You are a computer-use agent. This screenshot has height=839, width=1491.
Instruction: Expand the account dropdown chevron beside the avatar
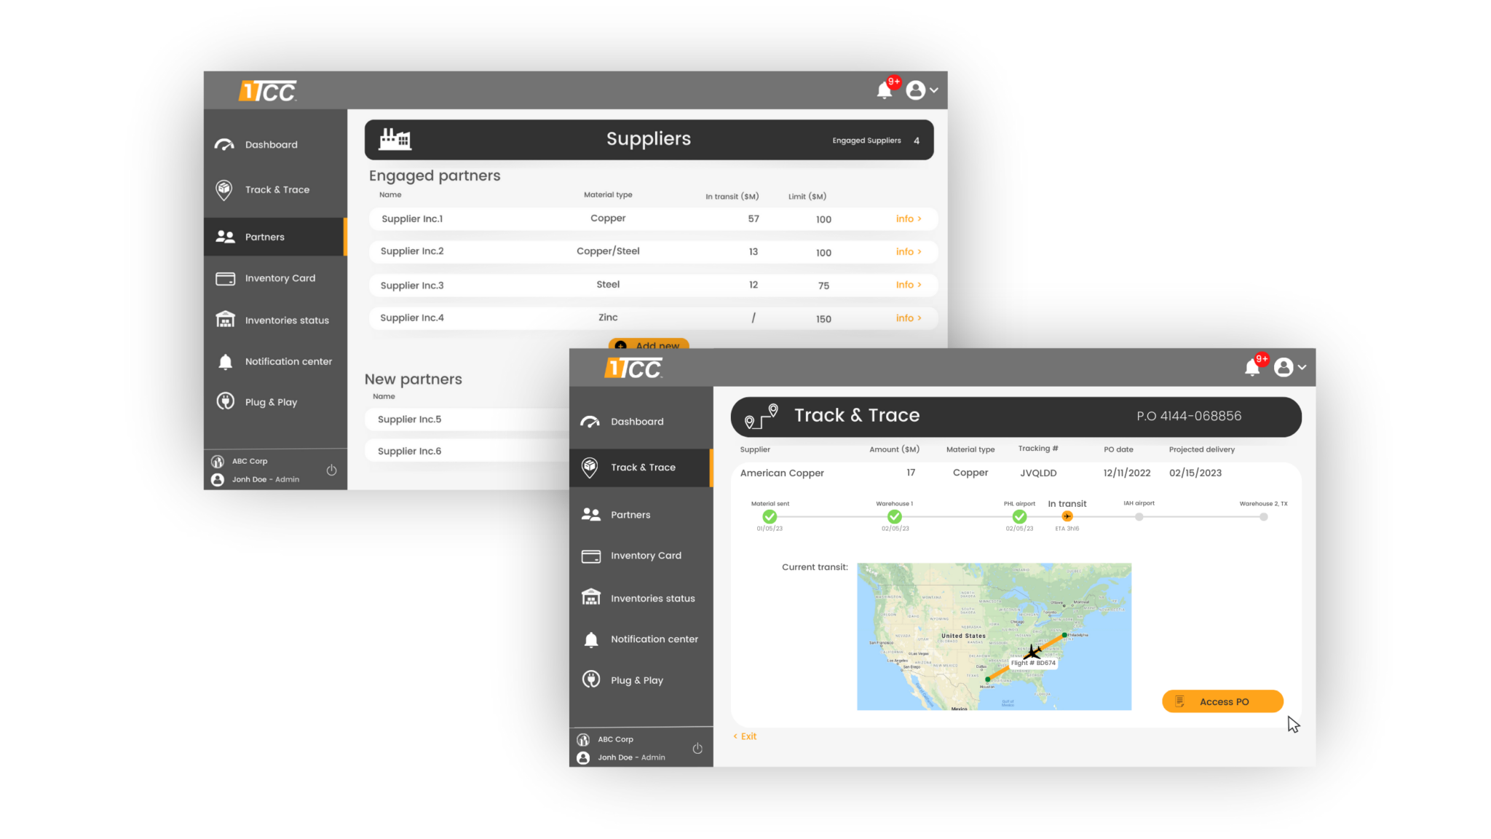click(1302, 368)
